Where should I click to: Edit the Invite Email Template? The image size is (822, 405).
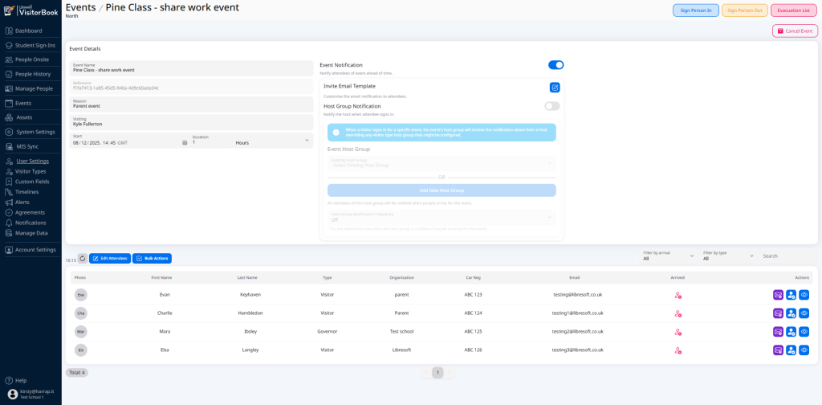pyautogui.click(x=555, y=88)
